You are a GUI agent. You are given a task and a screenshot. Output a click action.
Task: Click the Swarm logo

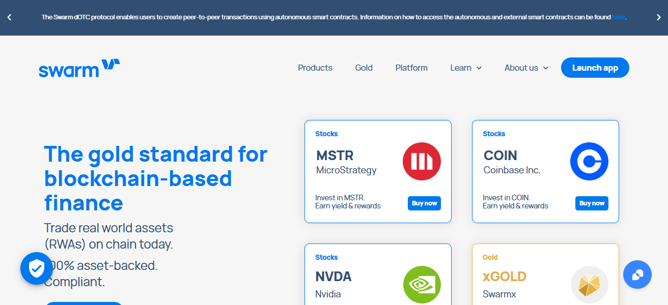tap(79, 68)
